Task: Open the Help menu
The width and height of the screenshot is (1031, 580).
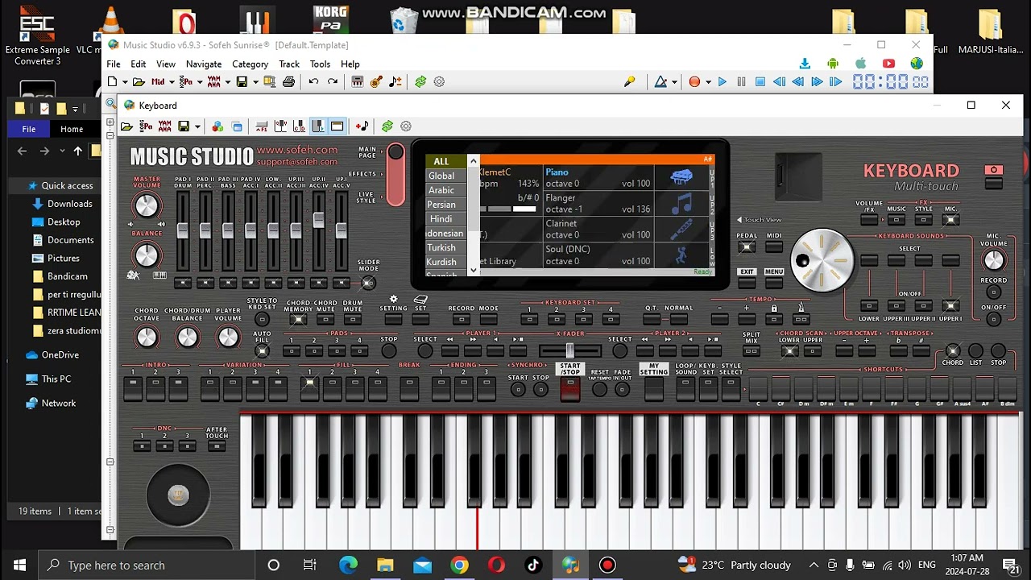Action: coord(350,64)
